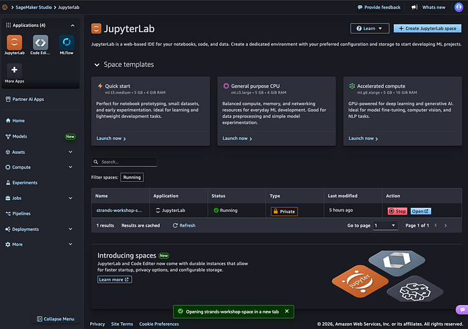Click the Quick start lightning icon
Viewport: 468px width, 329px height.
pos(100,86)
